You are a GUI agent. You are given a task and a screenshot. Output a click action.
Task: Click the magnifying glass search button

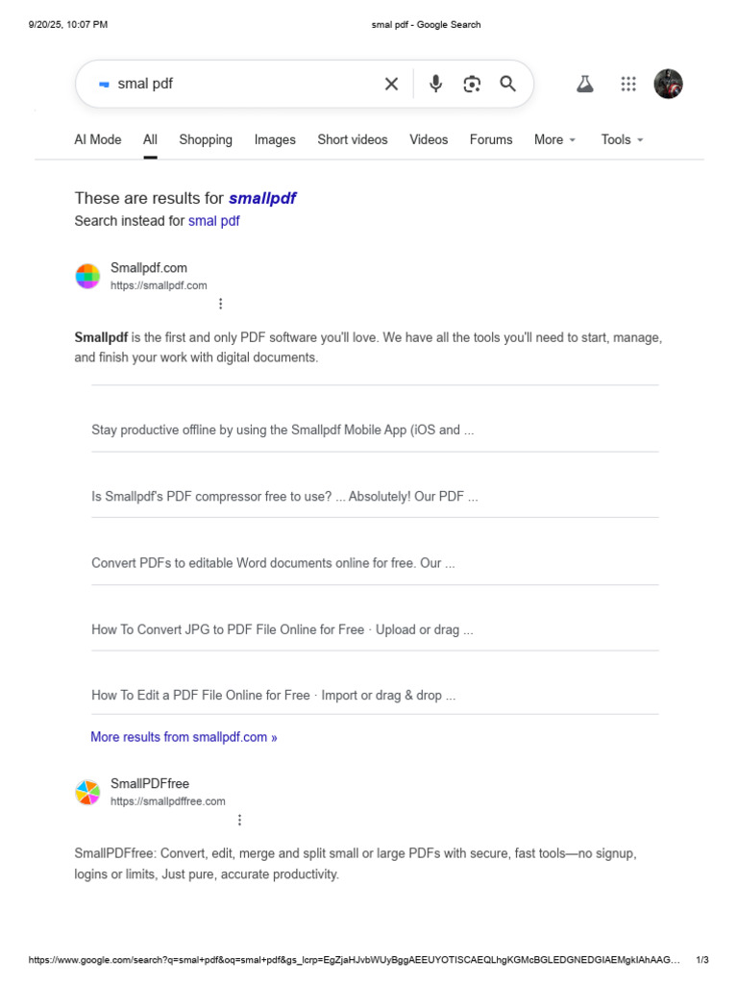point(508,85)
